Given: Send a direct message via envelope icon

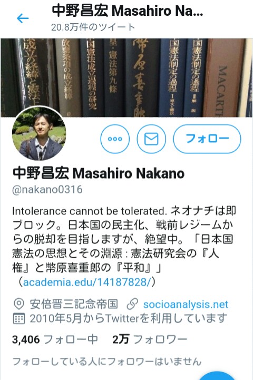Looking at the screenshot, I should point(151,139).
